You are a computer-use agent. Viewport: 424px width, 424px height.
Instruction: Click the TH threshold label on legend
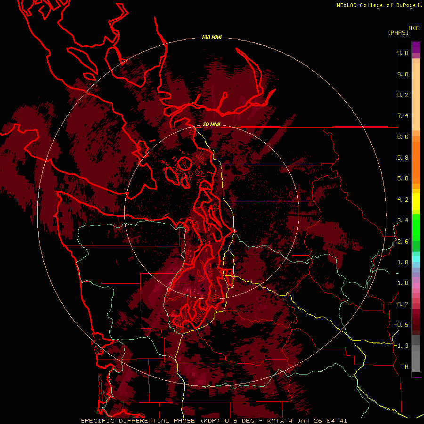pos(405,367)
